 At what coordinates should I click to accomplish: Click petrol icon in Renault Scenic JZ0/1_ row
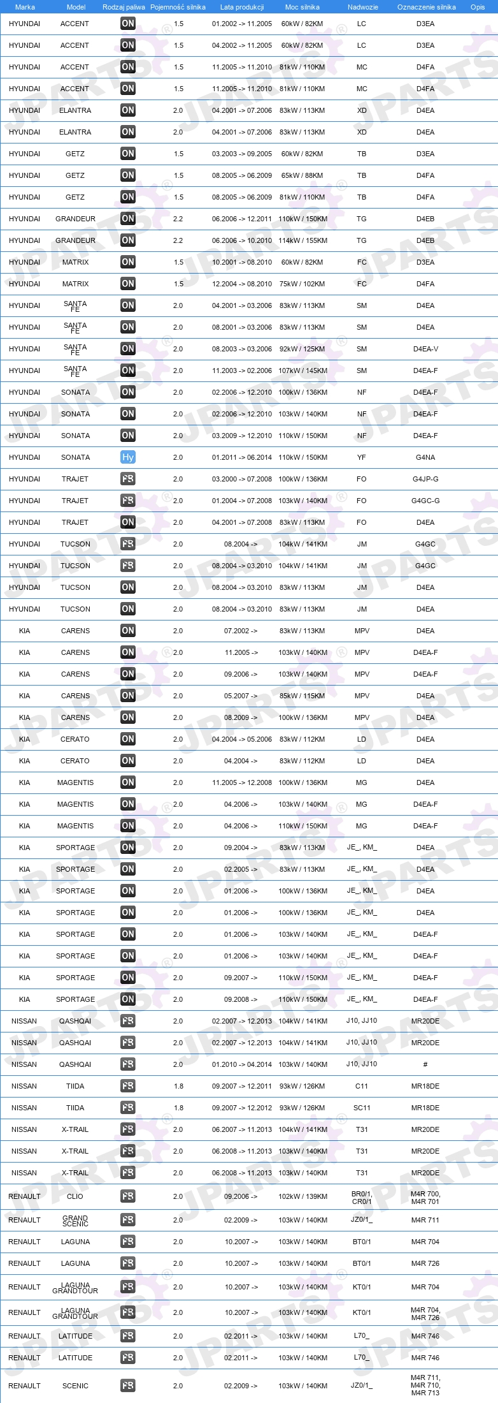click(x=128, y=1386)
